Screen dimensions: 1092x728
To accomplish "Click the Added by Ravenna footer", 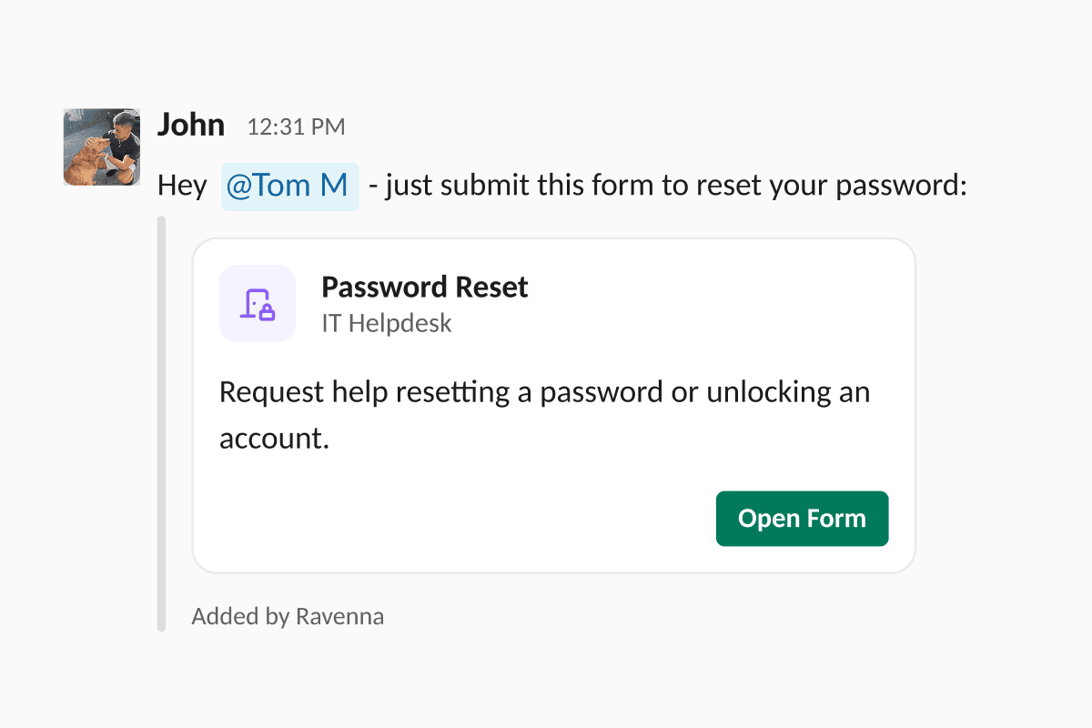I will (x=288, y=616).
